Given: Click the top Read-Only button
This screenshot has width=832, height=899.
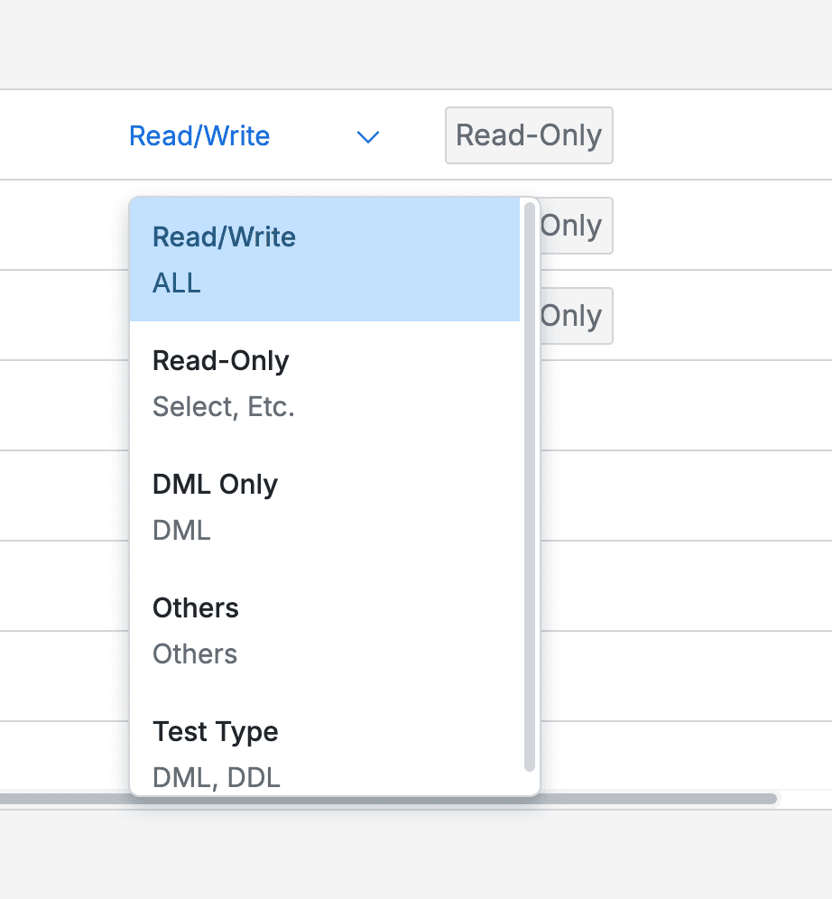Looking at the screenshot, I should (529, 135).
